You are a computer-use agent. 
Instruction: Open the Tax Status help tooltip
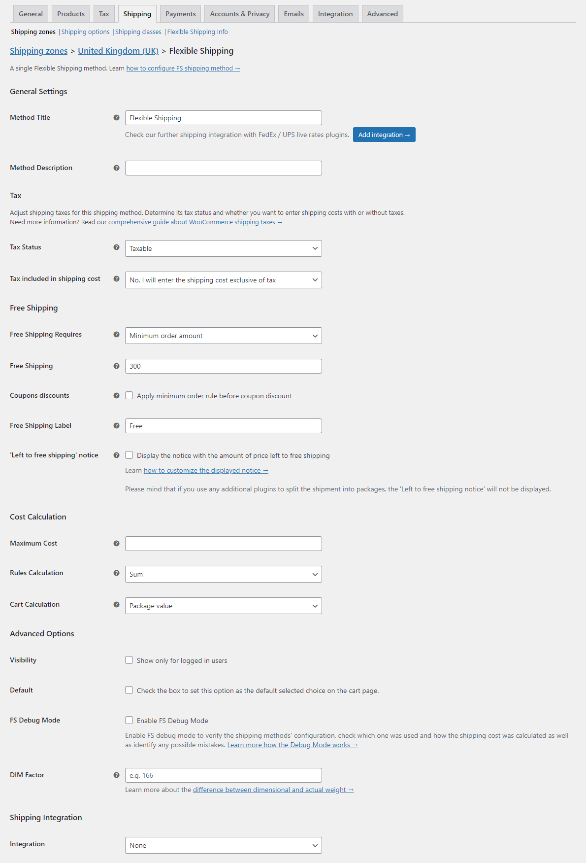(x=117, y=248)
